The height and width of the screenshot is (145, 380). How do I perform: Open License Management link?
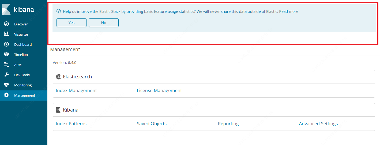(x=159, y=90)
